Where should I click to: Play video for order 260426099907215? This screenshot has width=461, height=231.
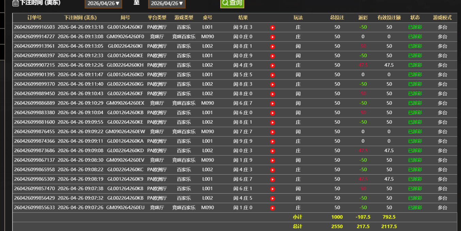(272, 66)
